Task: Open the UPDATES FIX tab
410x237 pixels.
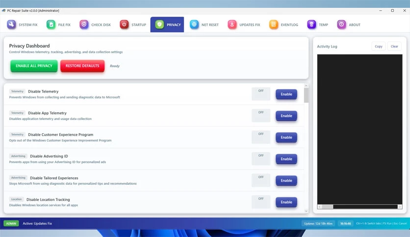Action: (244, 24)
